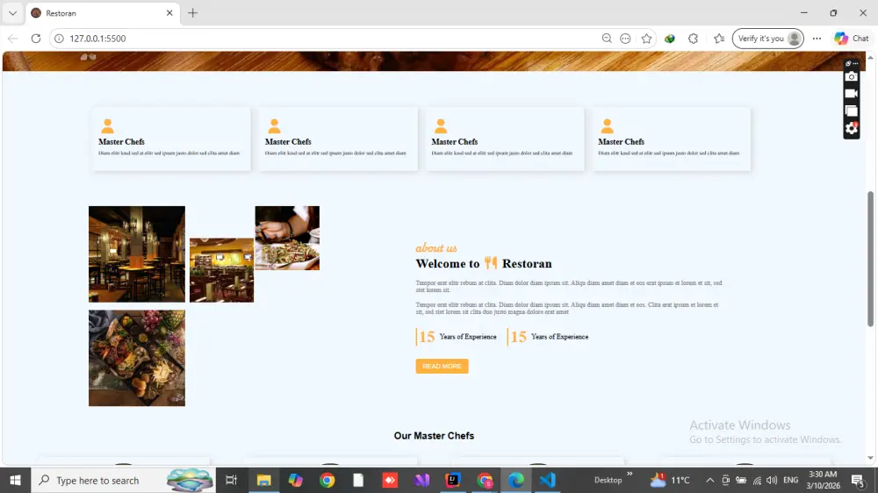
Task: Show hidden system tray icons chevron
Action: tap(709, 480)
